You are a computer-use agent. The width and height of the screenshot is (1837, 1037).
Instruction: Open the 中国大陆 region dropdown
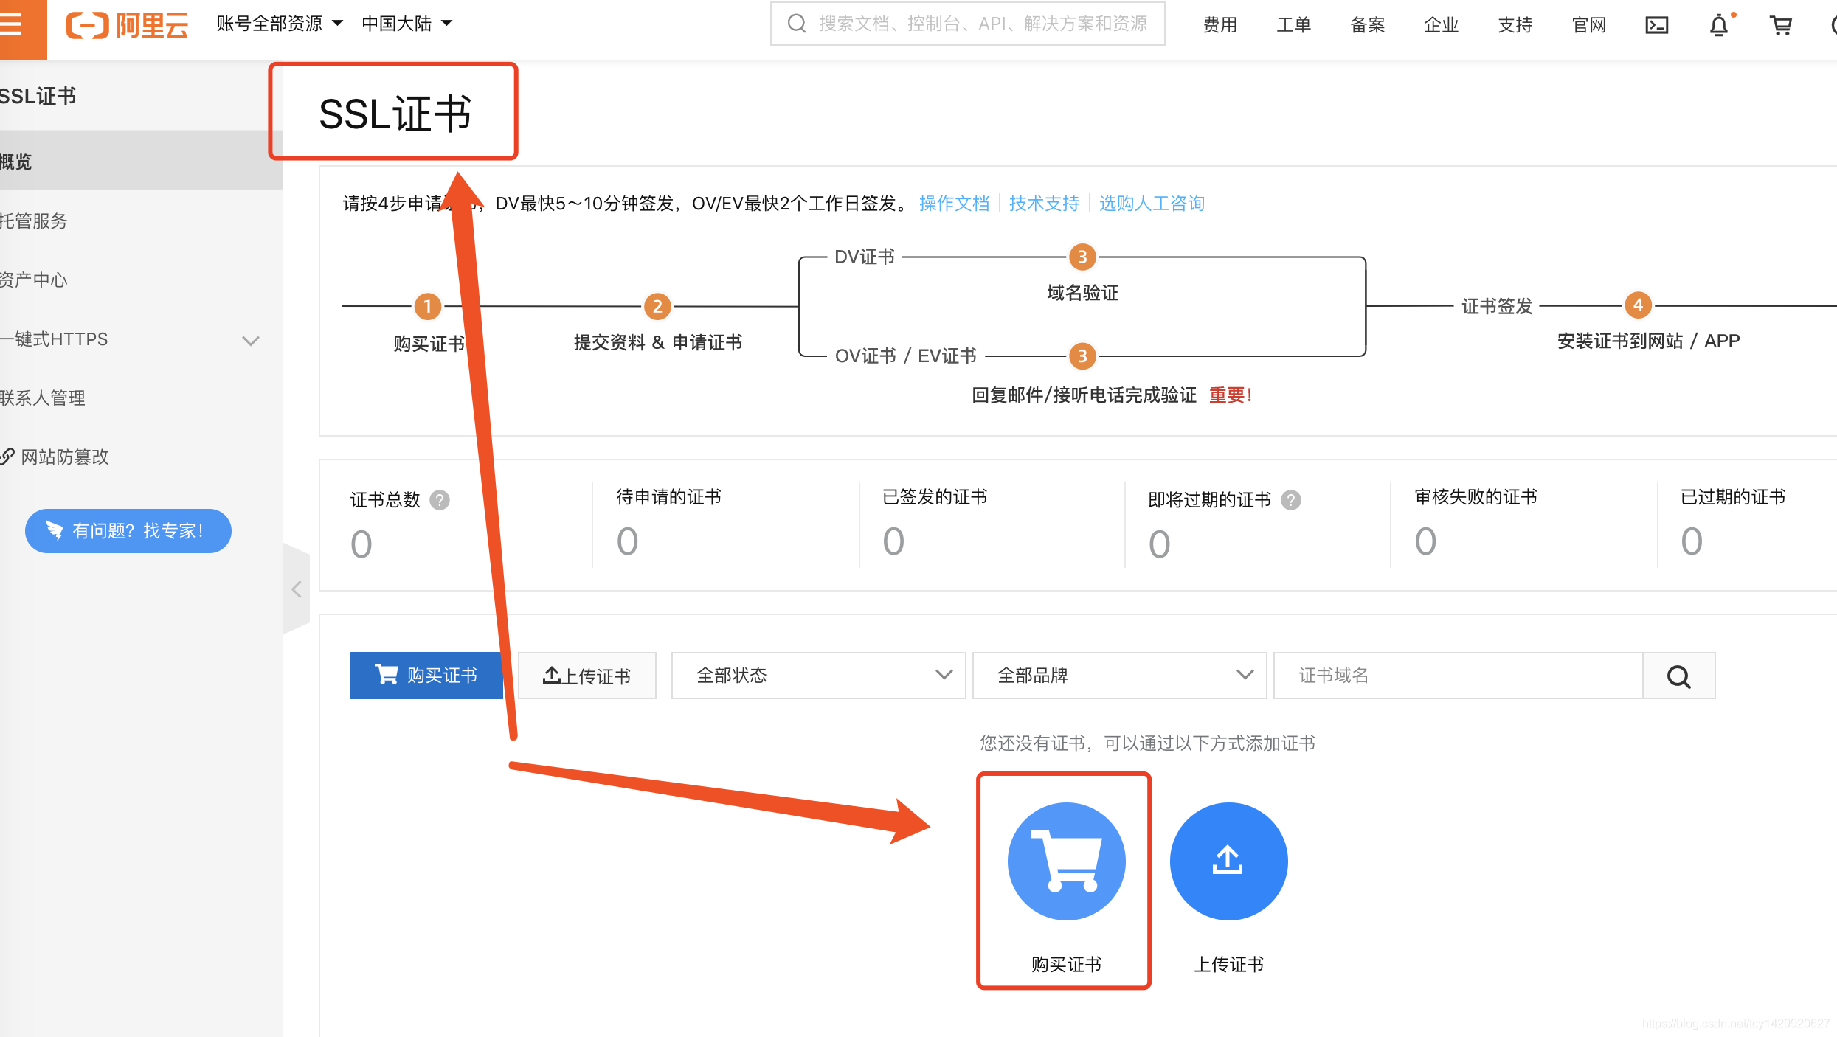407,24
